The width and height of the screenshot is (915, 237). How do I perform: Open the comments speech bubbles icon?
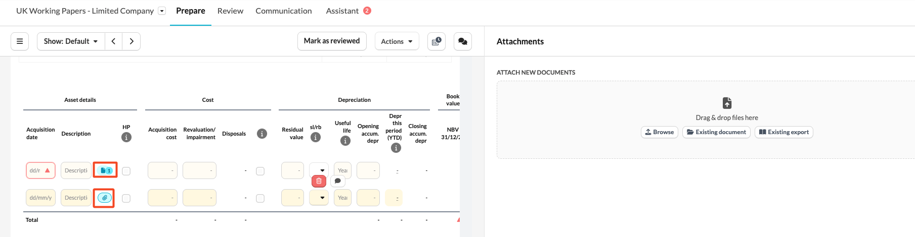click(463, 41)
